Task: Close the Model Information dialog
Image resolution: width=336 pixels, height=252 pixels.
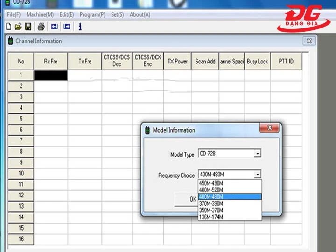Action: (269, 128)
